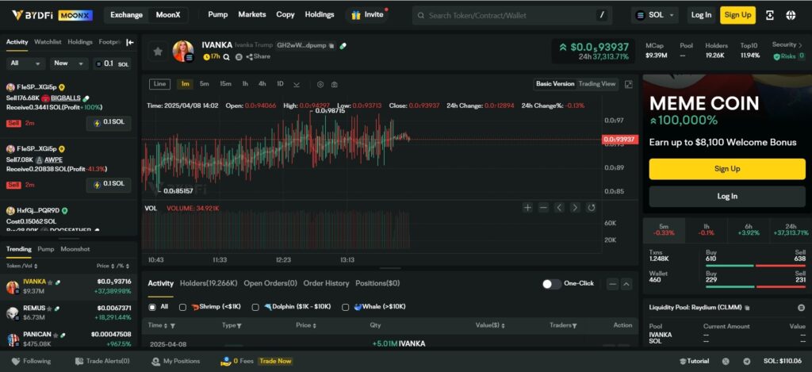Image resolution: width=812 pixels, height=372 pixels.
Task: Click the globe language icon
Action: [791, 14]
